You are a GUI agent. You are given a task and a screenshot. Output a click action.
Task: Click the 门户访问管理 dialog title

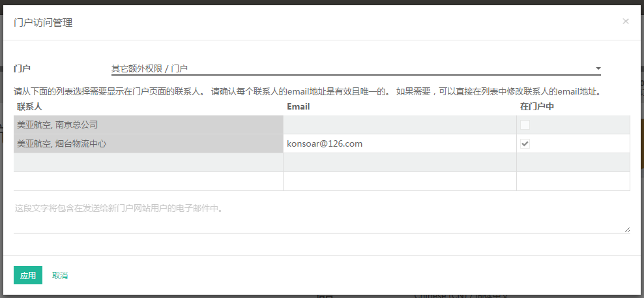coord(43,23)
